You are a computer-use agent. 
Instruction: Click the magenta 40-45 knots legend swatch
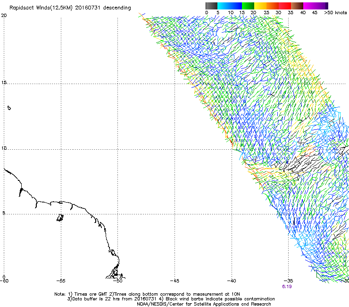[x=309, y=6]
